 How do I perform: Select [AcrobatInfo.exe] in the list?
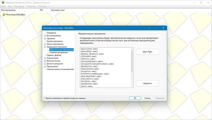click(91, 76)
